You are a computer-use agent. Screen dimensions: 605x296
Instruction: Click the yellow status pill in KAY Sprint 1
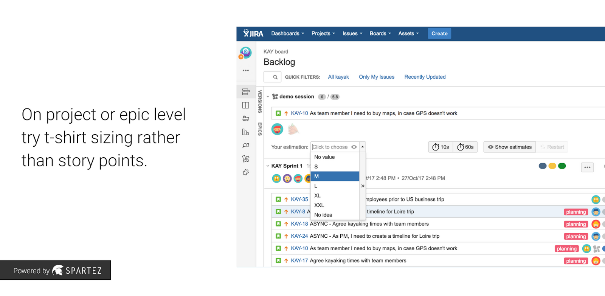(552, 166)
